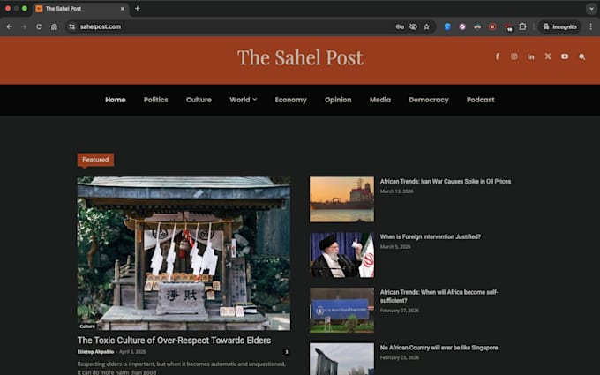Bookmark this page with star icon
600x375 pixels.
427,26
